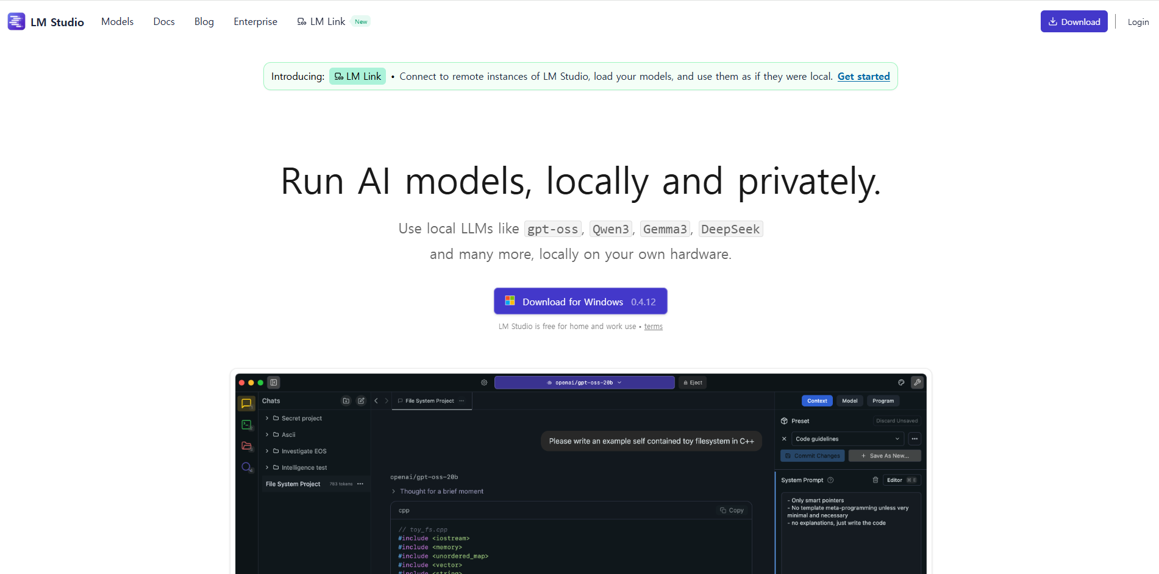Screen dimensions: 1159x574
Task: Open the system prompt Editor button
Action: pyautogui.click(x=902, y=480)
